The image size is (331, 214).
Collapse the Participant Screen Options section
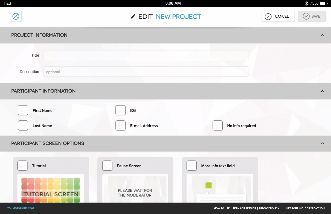point(322,143)
